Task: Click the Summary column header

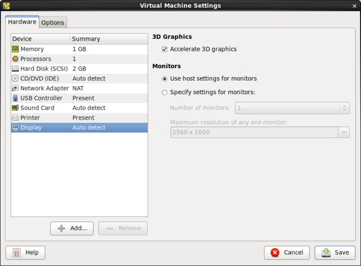Action: 109,39
